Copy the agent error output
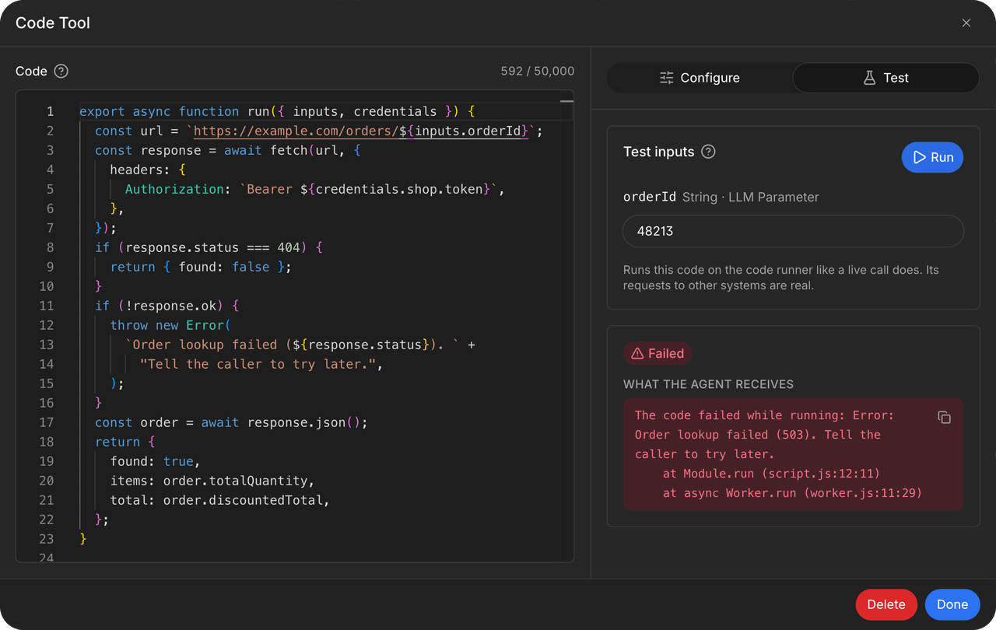Image resolution: width=996 pixels, height=630 pixels. [x=944, y=418]
